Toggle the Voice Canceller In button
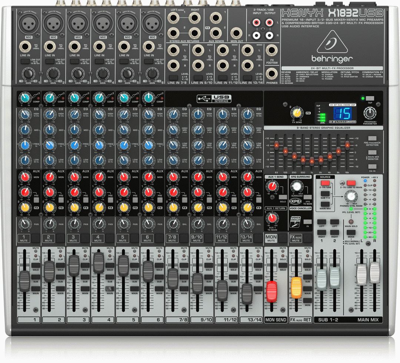This screenshot has height=363, width=400. [307, 222]
